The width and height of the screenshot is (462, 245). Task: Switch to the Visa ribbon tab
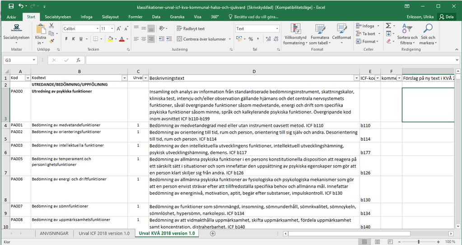click(197, 17)
